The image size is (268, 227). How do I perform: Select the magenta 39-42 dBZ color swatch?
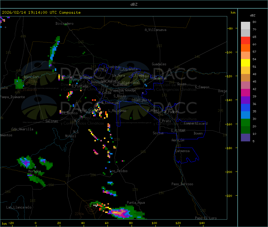pyautogui.click(x=245, y=92)
